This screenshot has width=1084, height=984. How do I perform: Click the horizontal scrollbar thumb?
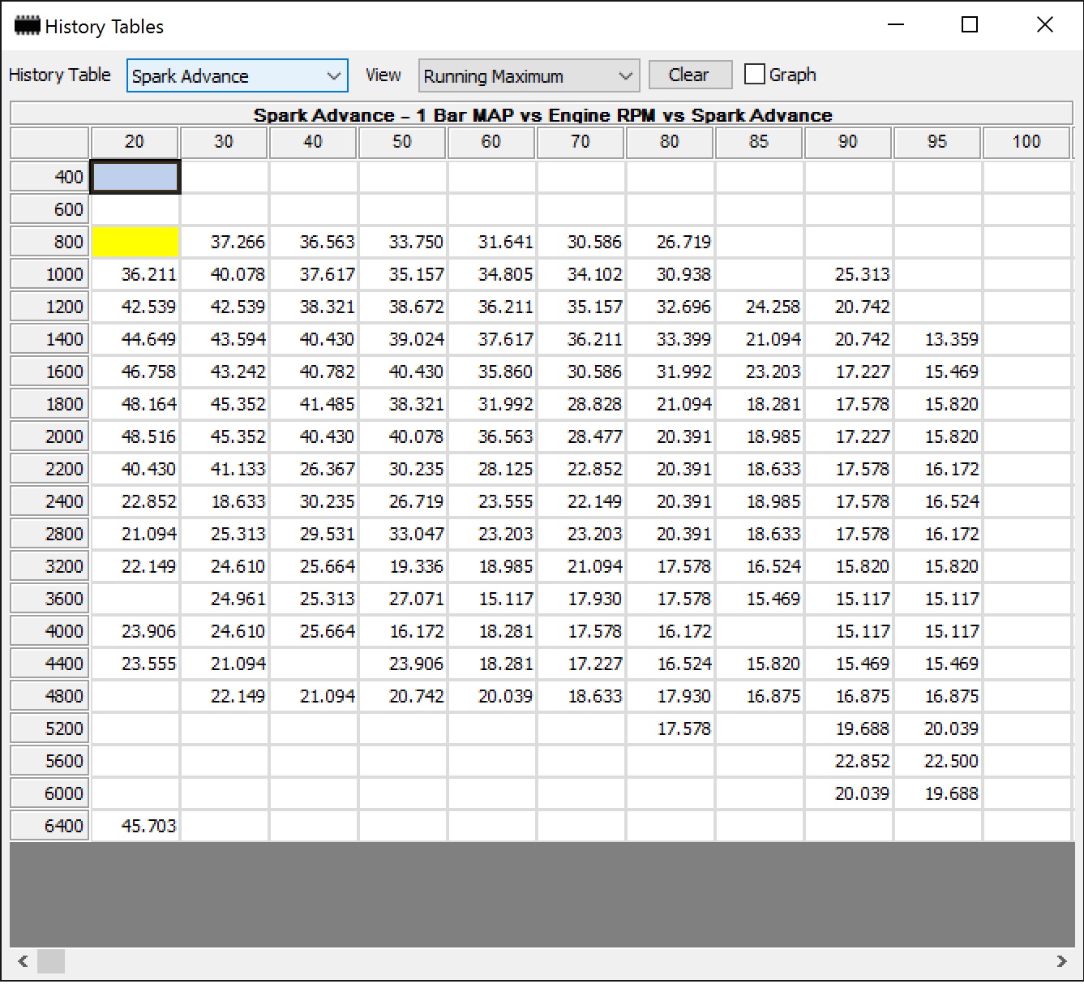click(51, 961)
